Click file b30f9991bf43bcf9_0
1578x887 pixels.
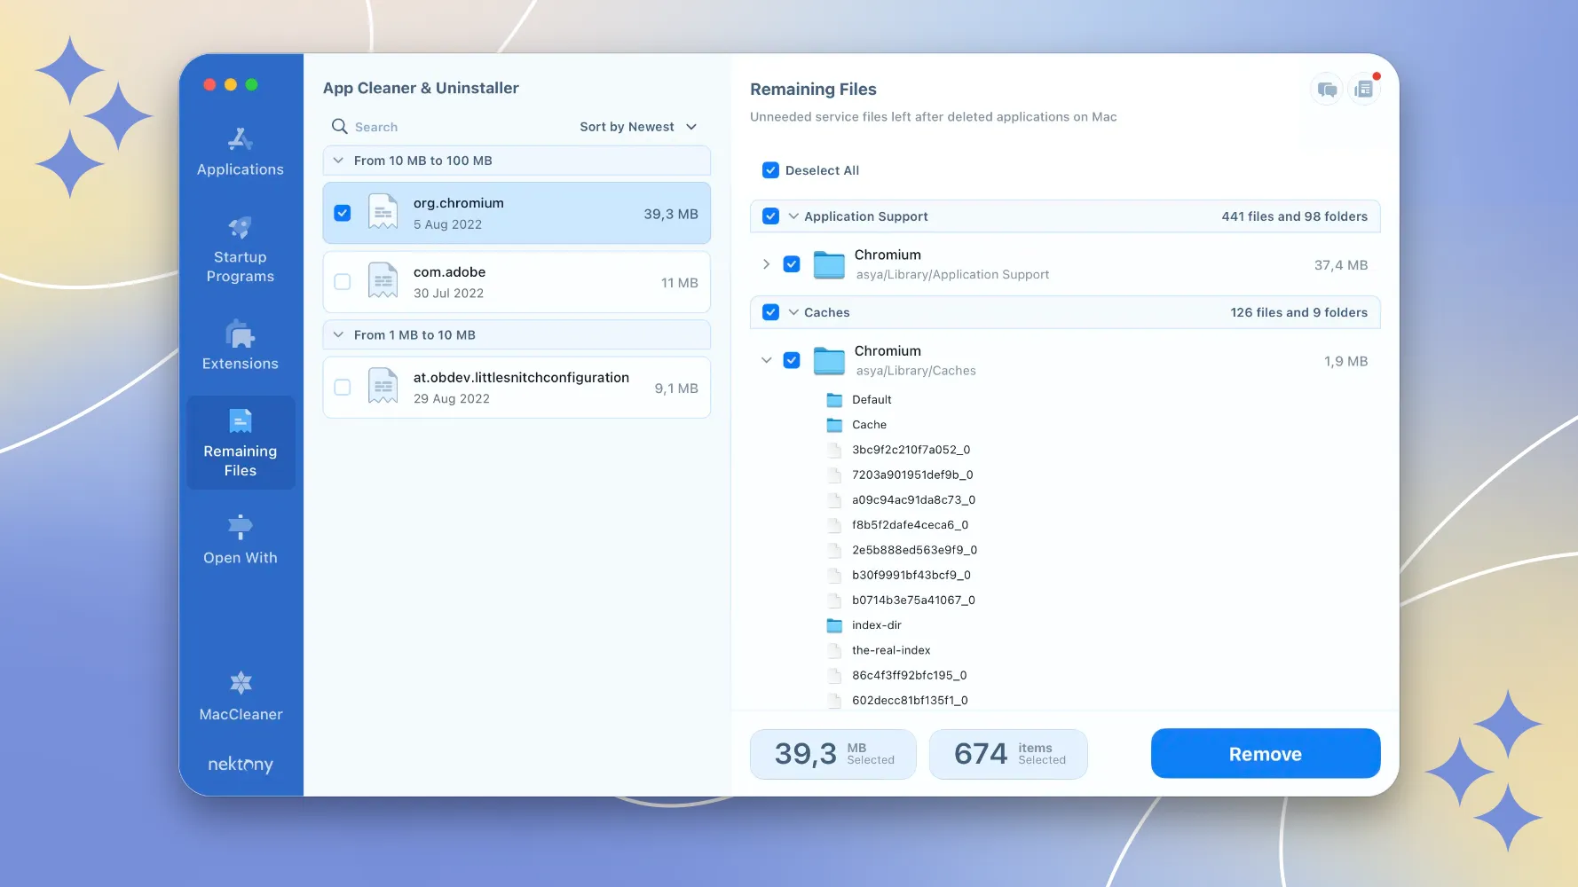[911, 575]
